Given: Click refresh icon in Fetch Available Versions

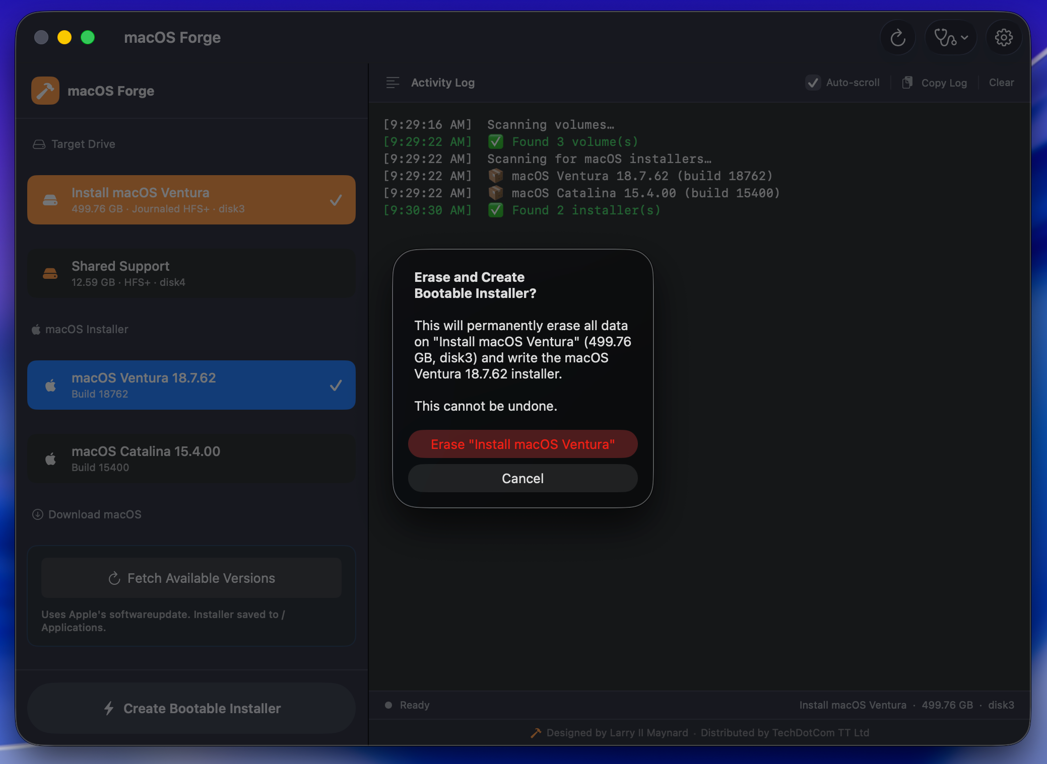Looking at the screenshot, I should [x=114, y=578].
